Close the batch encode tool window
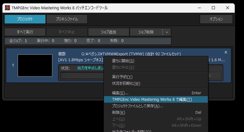 (228, 8)
